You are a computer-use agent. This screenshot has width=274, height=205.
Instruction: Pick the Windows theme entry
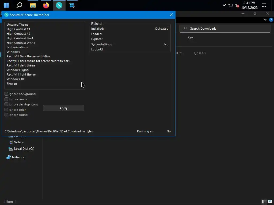pyautogui.click(x=13, y=52)
